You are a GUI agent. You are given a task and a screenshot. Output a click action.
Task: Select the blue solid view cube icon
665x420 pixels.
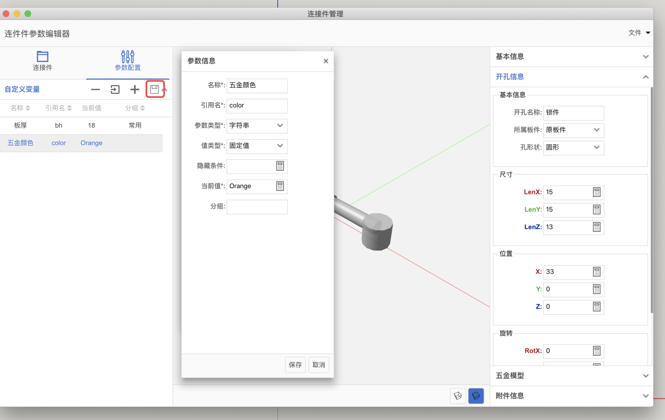[476, 396]
